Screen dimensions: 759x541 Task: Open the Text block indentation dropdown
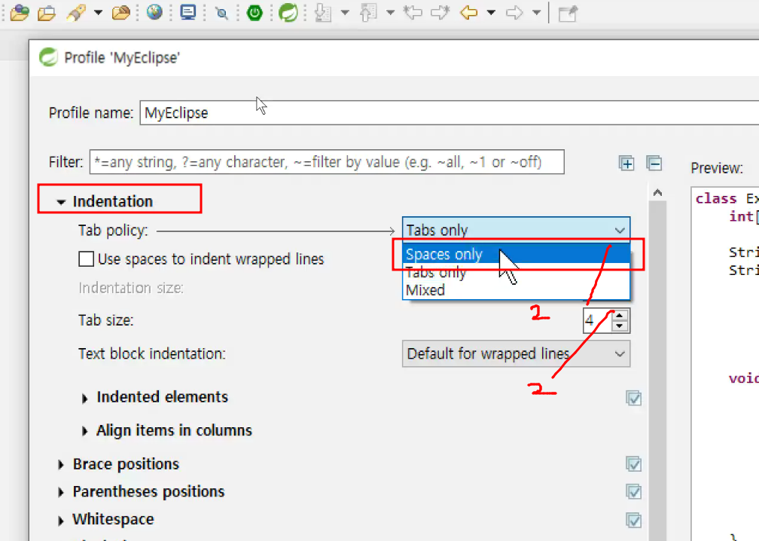[x=516, y=353]
